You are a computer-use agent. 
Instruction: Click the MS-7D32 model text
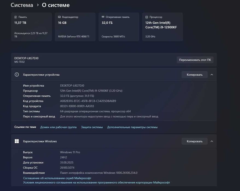(x=19, y=62)
